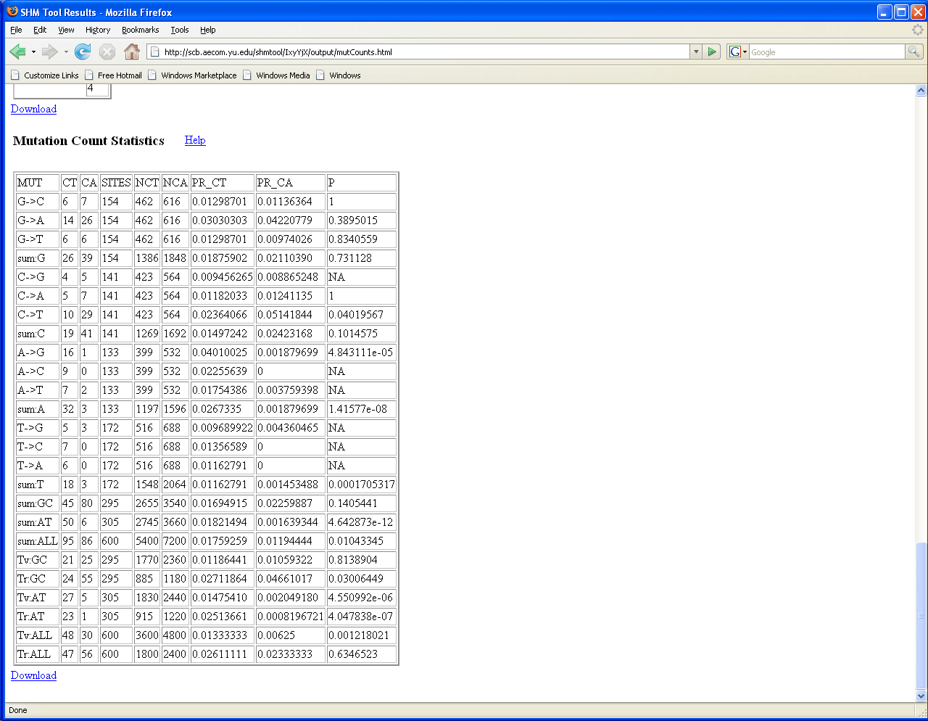Click the green Go arrow button
Image resolution: width=928 pixels, height=721 pixels.
click(x=712, y=51)
